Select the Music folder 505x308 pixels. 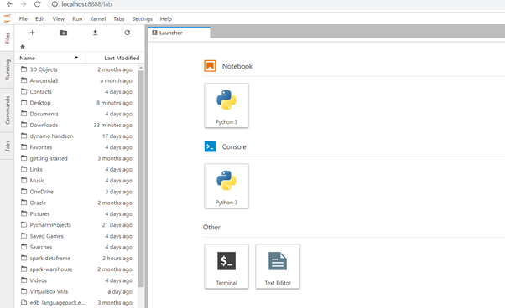[x=76, y=181]
